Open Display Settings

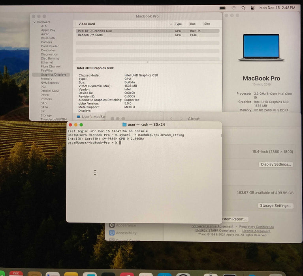pos(276,164)
